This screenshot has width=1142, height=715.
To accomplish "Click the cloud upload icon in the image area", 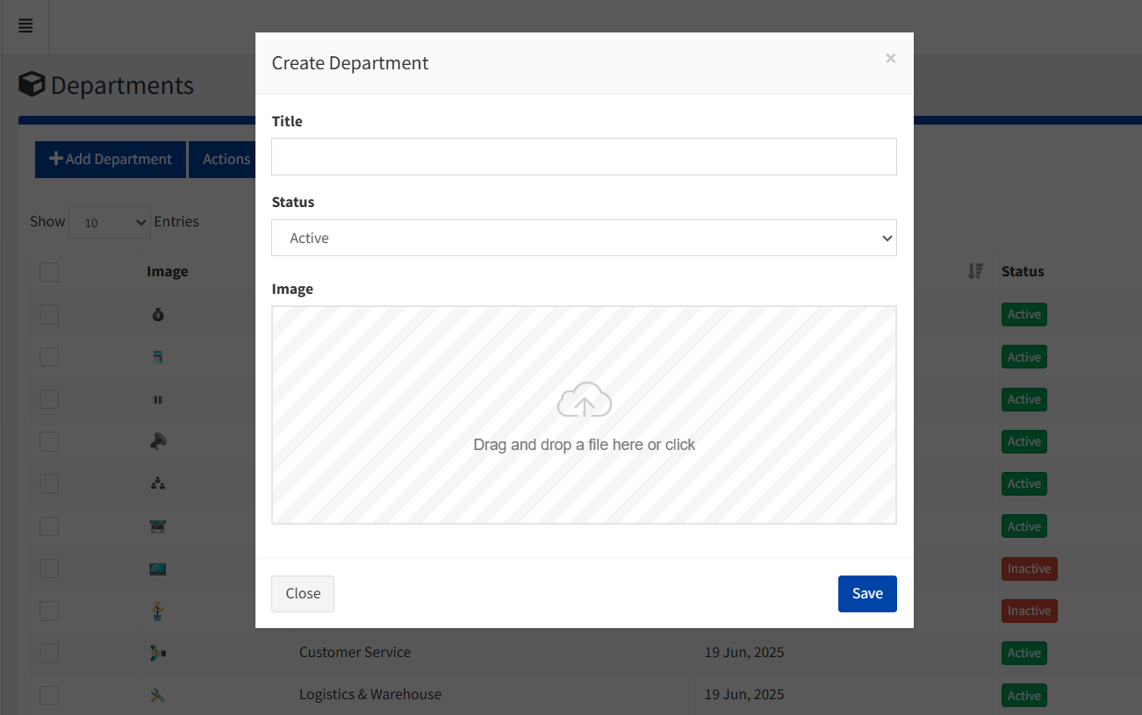I will [584, 400].
